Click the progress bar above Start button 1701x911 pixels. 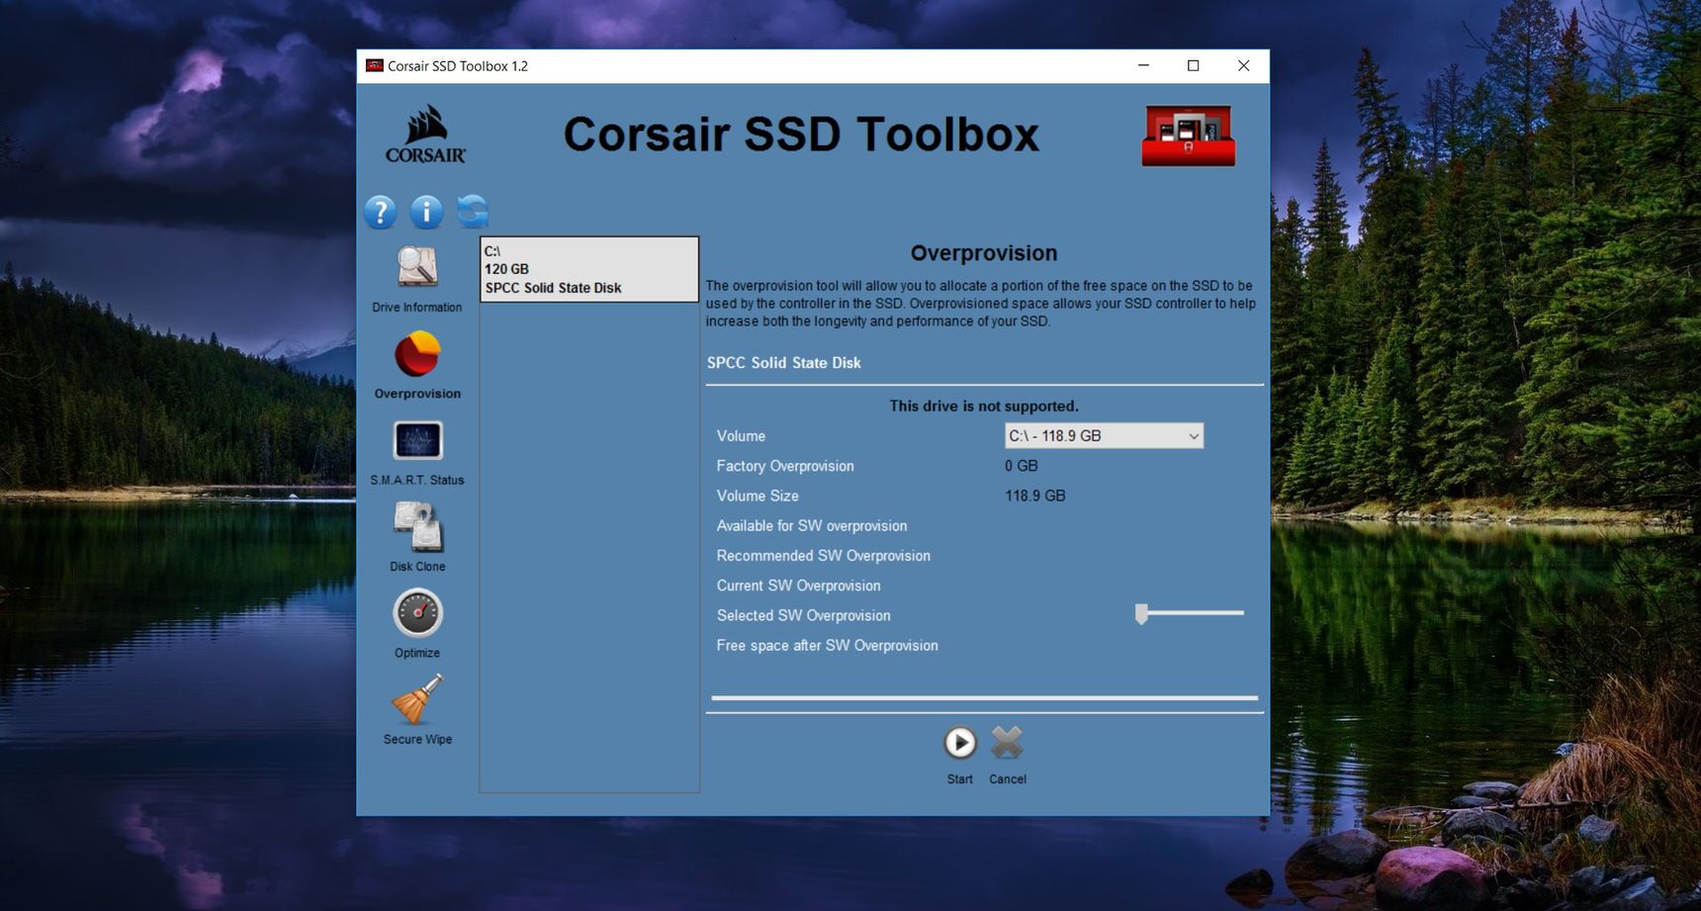coord(985,698)
